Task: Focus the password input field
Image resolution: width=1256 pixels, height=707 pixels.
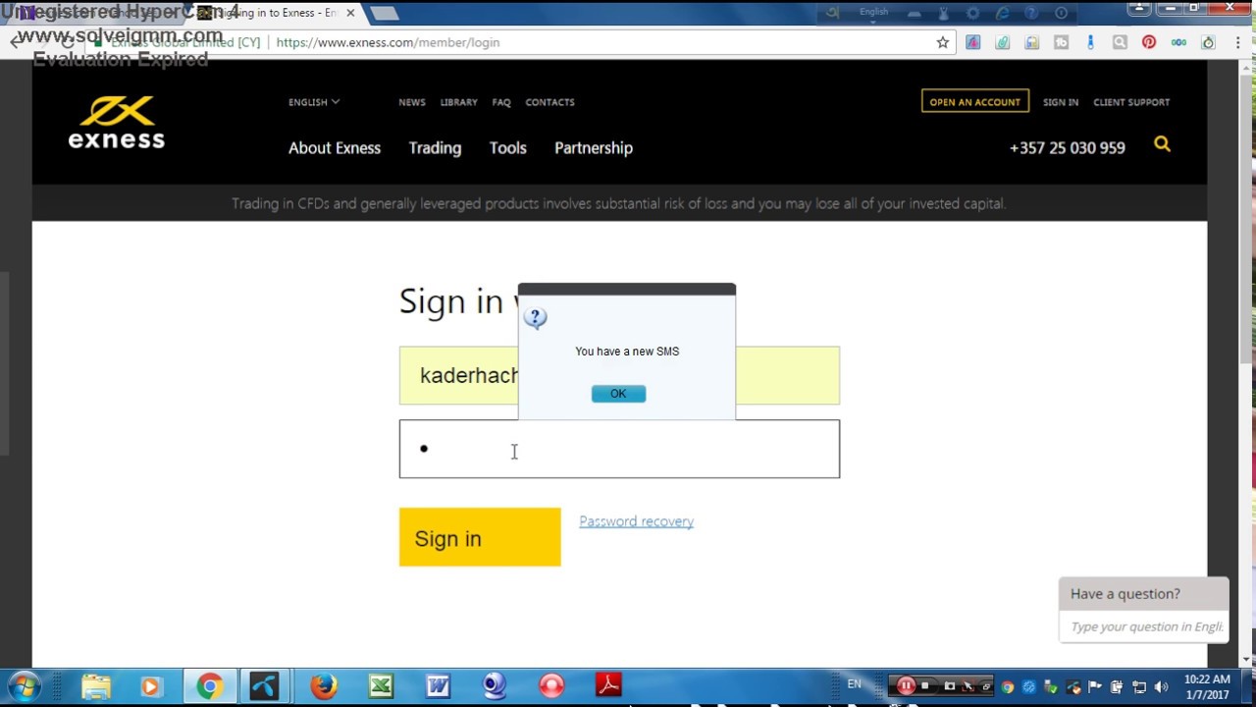Action: click(619, 449)
